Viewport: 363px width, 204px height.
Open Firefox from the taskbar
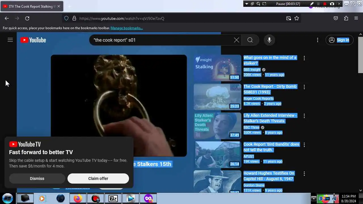[x=78, y=198]
